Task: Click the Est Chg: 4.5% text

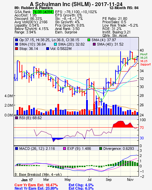Action: [81, 185]
